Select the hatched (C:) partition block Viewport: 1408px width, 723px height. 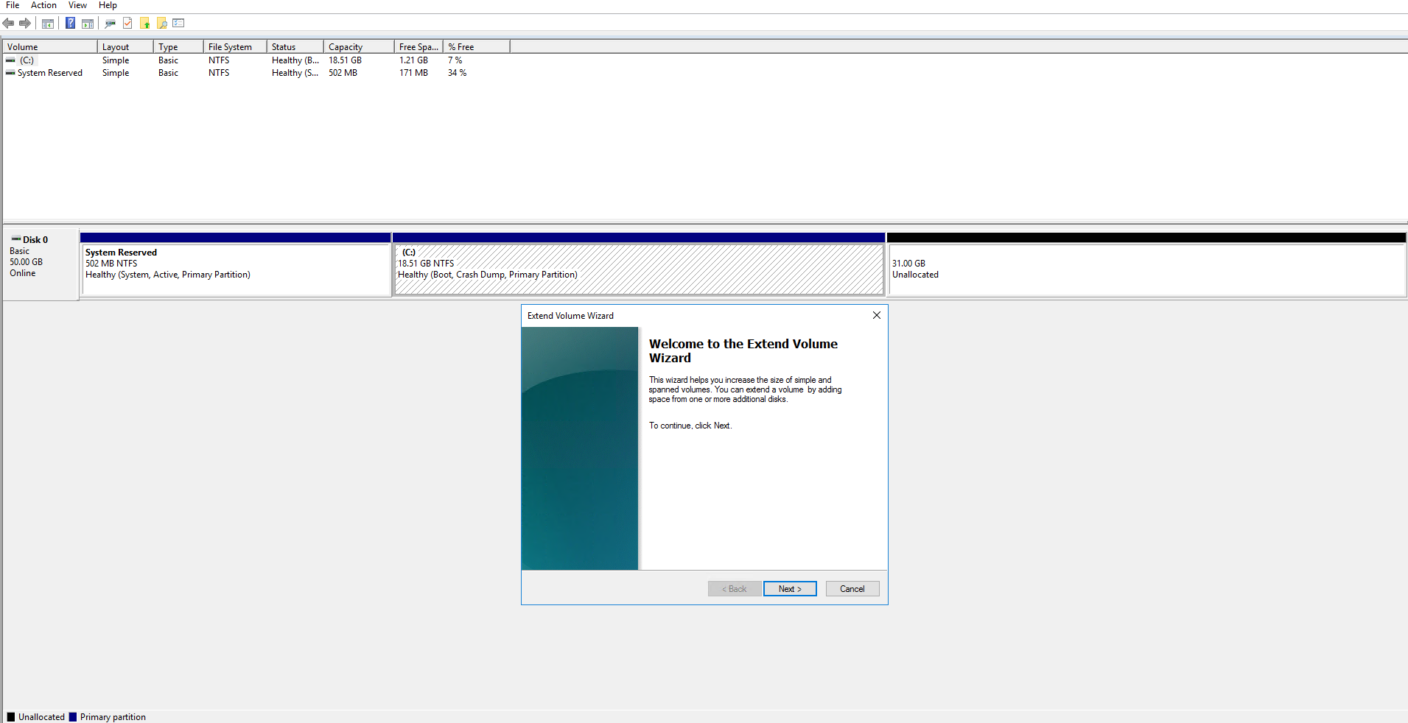click(639, 269)
